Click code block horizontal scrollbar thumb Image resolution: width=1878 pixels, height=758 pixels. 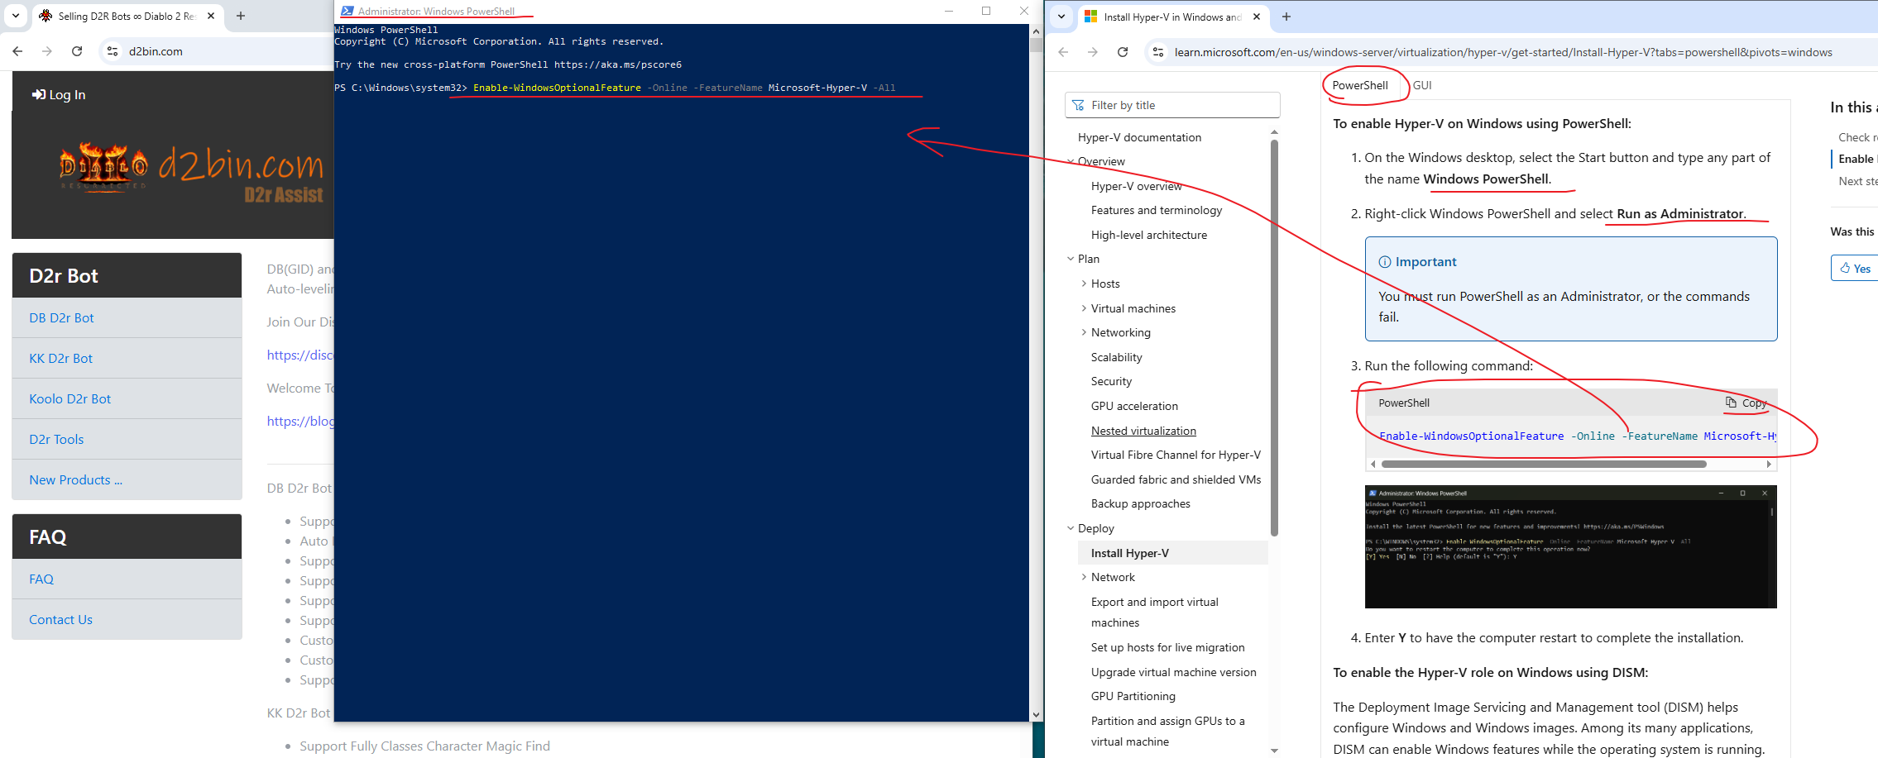coord(1544,464)
